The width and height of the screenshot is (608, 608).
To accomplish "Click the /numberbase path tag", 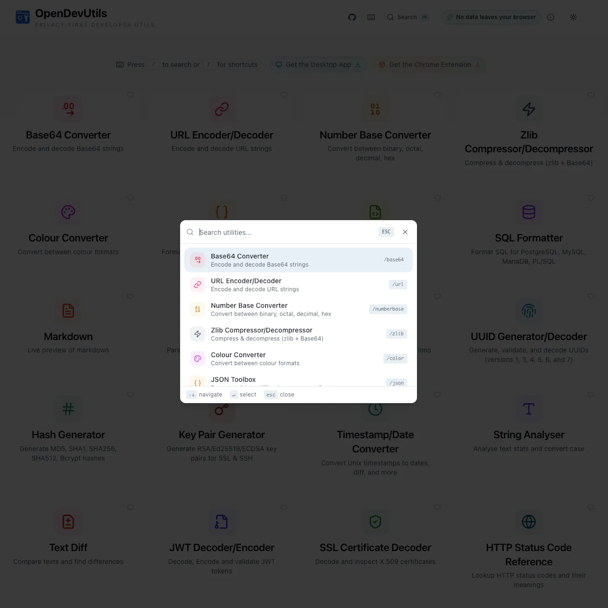I will pos(388,309).
